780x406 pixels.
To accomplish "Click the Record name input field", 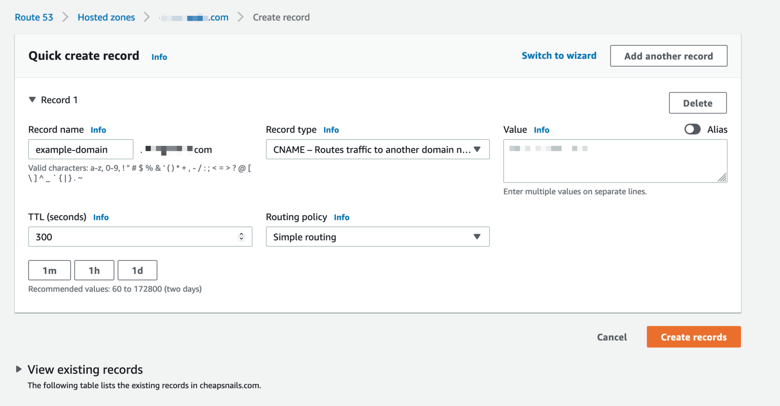I will (x=81, y=150).
